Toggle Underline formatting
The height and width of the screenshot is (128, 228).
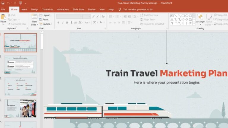[67, 23]
